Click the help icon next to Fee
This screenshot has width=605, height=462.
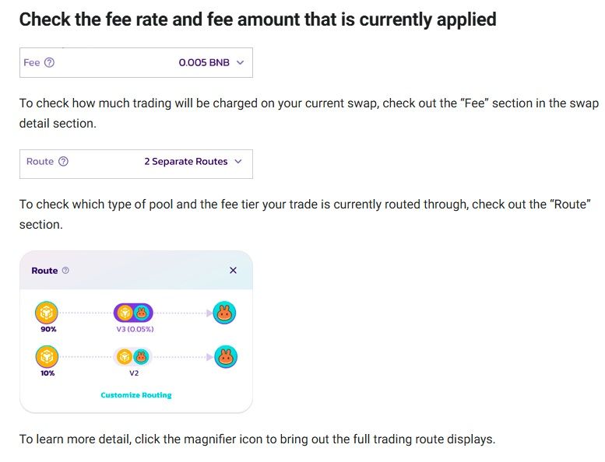coord(50,63)
